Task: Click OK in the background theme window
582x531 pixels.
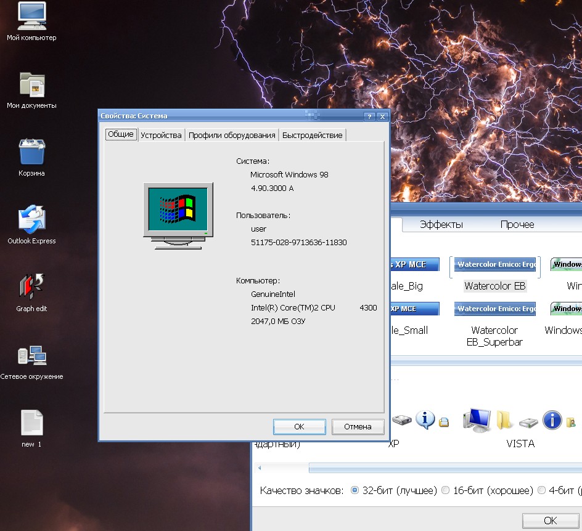Action: coord(550,521)
